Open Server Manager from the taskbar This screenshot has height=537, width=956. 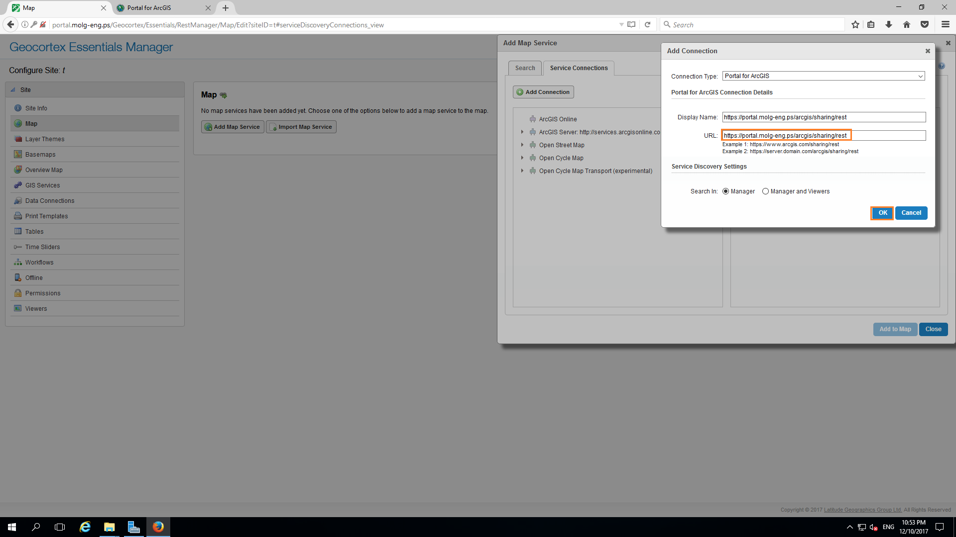click(133, 527)
